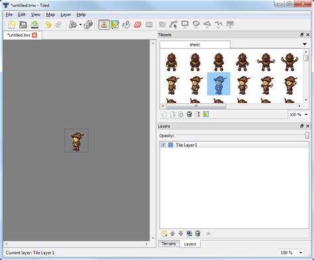
Task: Select the Stamp Brush tool
Action: click(104, 24)
